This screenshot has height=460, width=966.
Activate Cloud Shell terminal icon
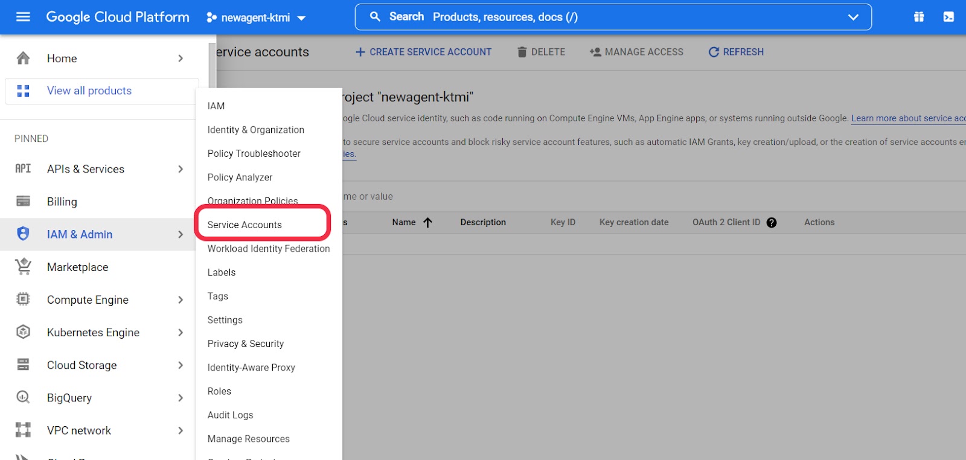(948, 17)
